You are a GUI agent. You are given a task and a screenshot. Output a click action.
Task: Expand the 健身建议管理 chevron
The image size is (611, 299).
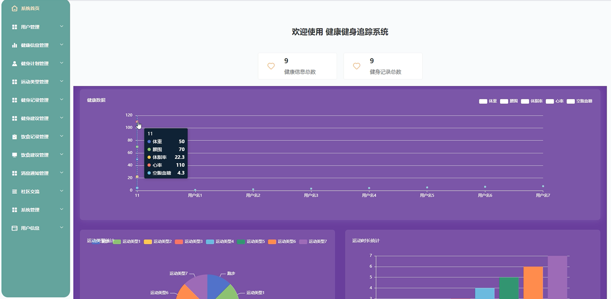click(61, 118)
